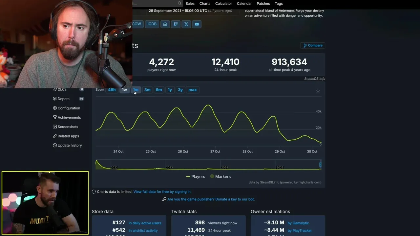Open the Calendar page

coord(244,4)
